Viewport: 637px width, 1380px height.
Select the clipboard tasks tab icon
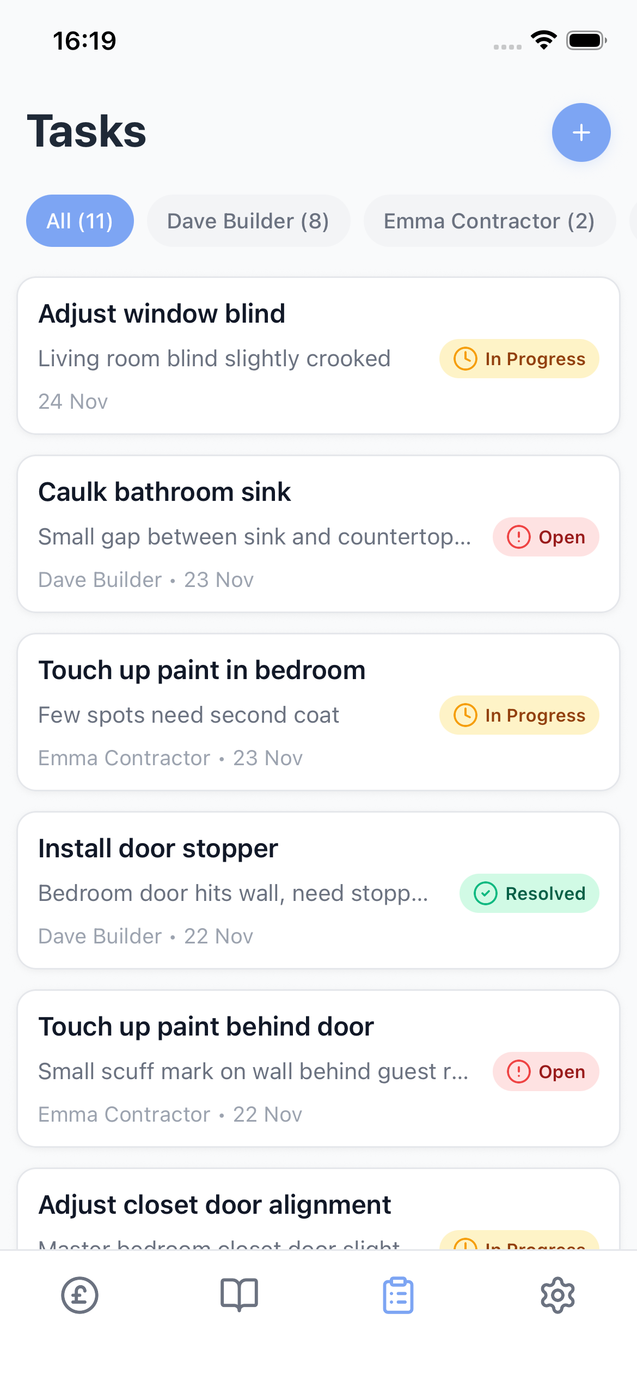pos(398,1295)
